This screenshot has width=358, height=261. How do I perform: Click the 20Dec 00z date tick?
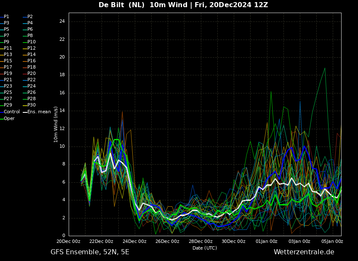69,241
